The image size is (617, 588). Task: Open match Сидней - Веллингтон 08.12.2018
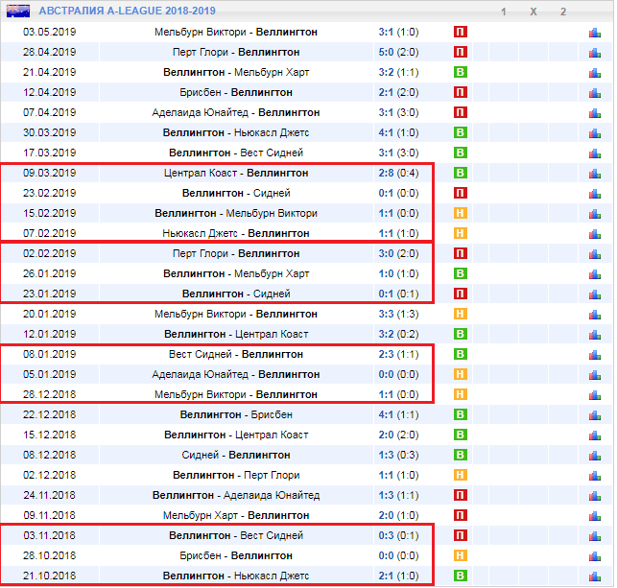pyautogui.click(x=236, y=455)
